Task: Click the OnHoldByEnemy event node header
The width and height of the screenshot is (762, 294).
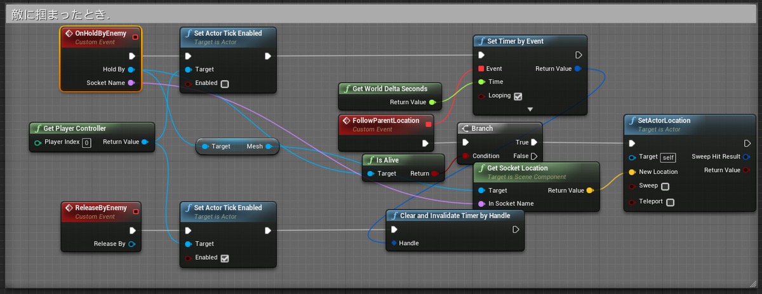Action: click(100, 37)
